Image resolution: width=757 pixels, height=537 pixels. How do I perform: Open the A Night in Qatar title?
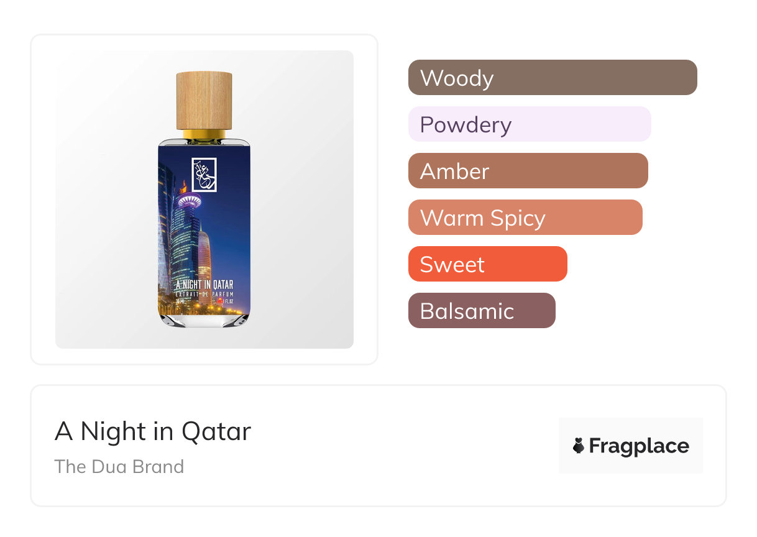coord(153,431)
